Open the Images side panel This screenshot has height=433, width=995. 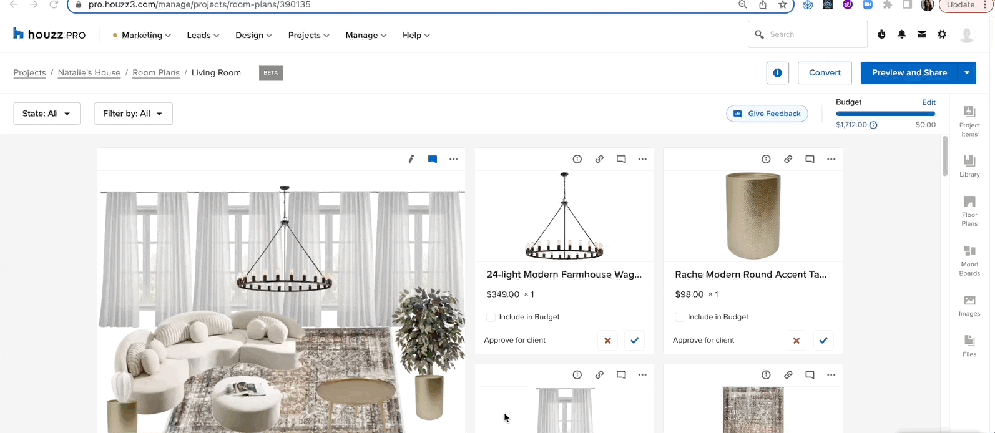[969, 306]
